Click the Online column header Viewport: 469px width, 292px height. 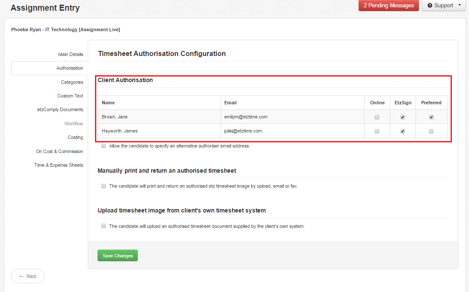[x=377, y=103]
